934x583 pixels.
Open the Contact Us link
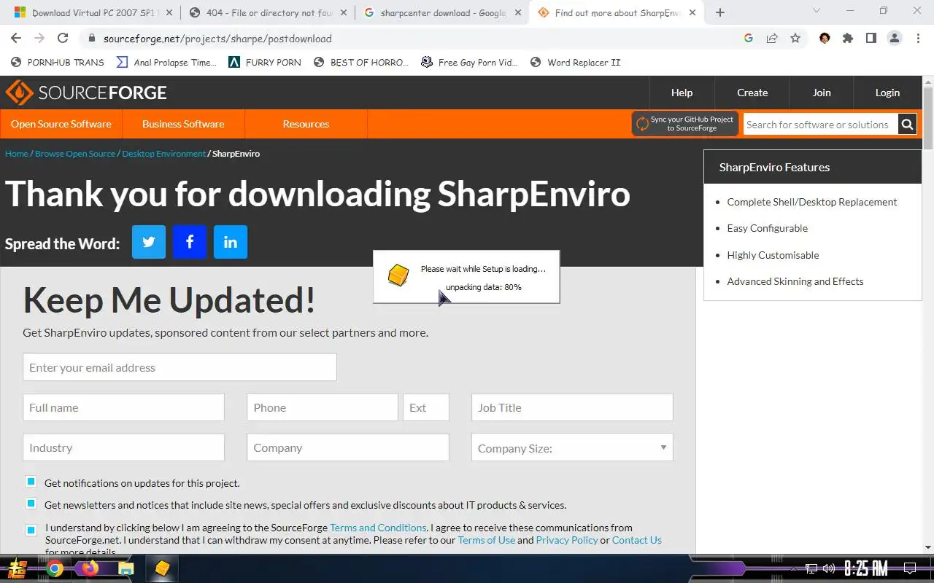pos(637,540)
